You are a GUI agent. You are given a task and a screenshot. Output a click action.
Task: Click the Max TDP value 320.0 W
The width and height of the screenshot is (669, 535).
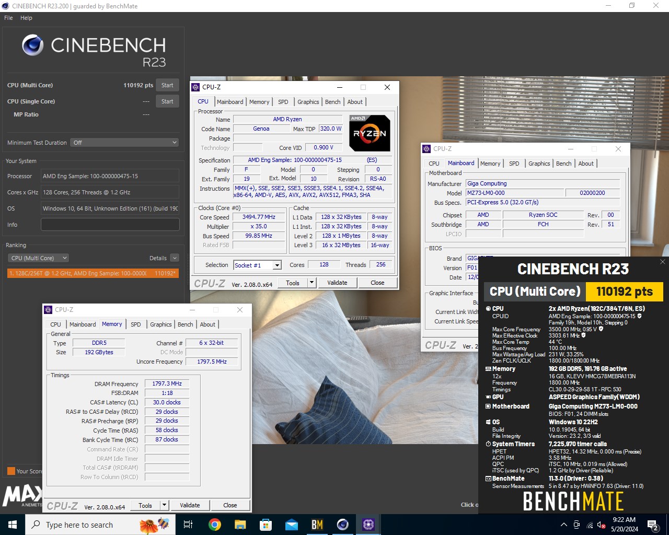point(331,129)
